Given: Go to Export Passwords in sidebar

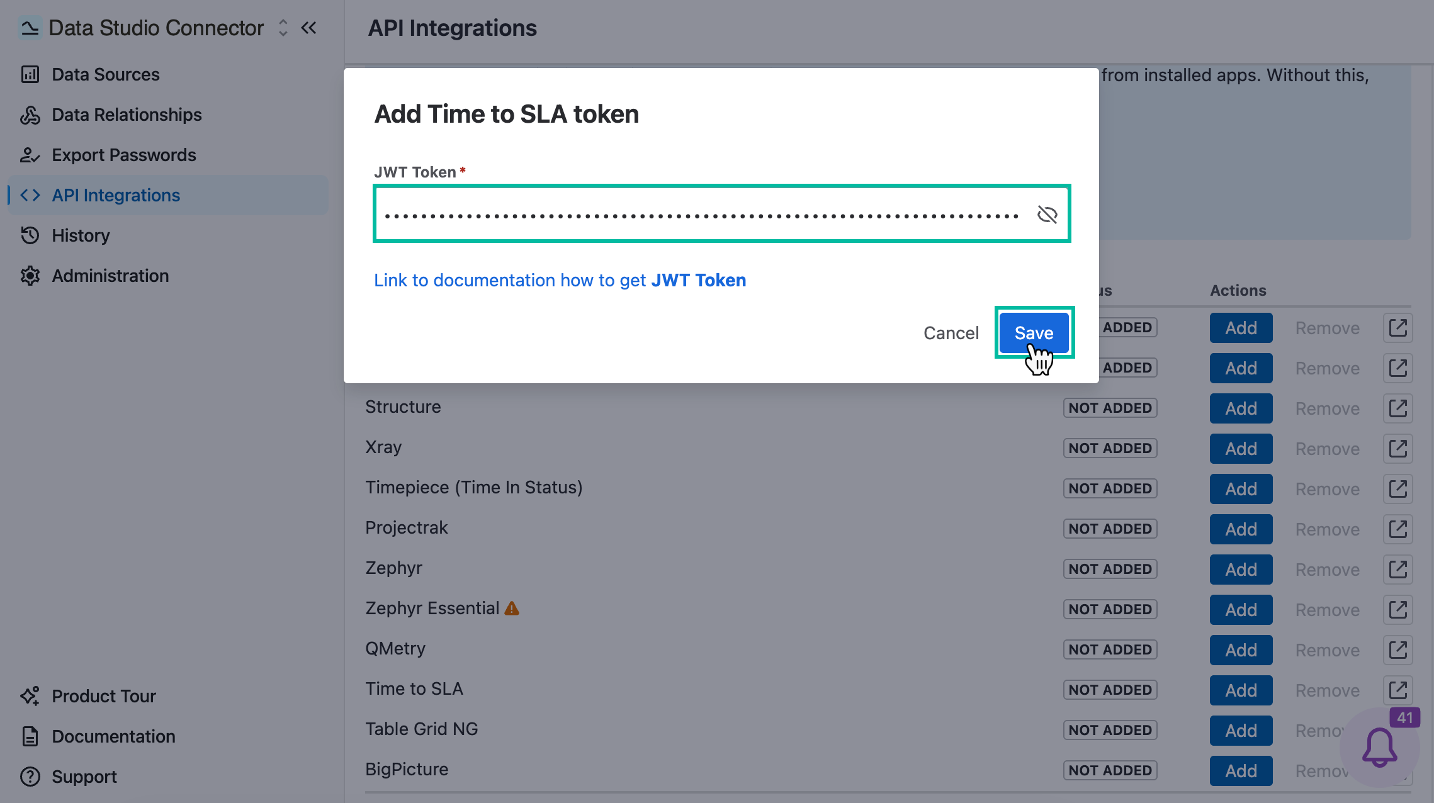Looking at the screenshot, I should pyautogui.click(x=124, y=155).
